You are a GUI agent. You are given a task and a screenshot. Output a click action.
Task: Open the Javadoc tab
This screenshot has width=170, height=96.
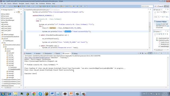coord(37,53)
